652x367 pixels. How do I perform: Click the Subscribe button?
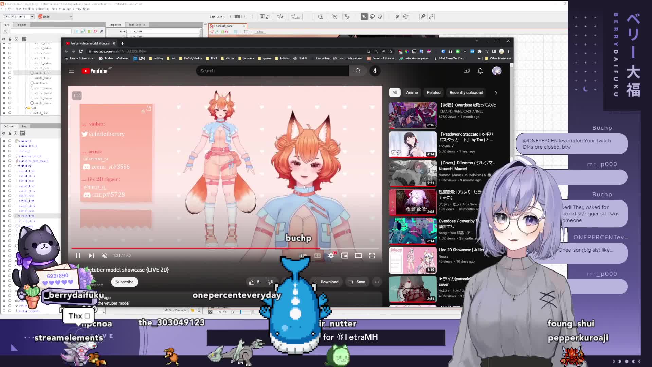point(125,282)
